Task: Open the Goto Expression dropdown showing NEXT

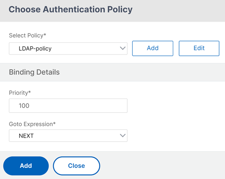Action: [68, 136]
